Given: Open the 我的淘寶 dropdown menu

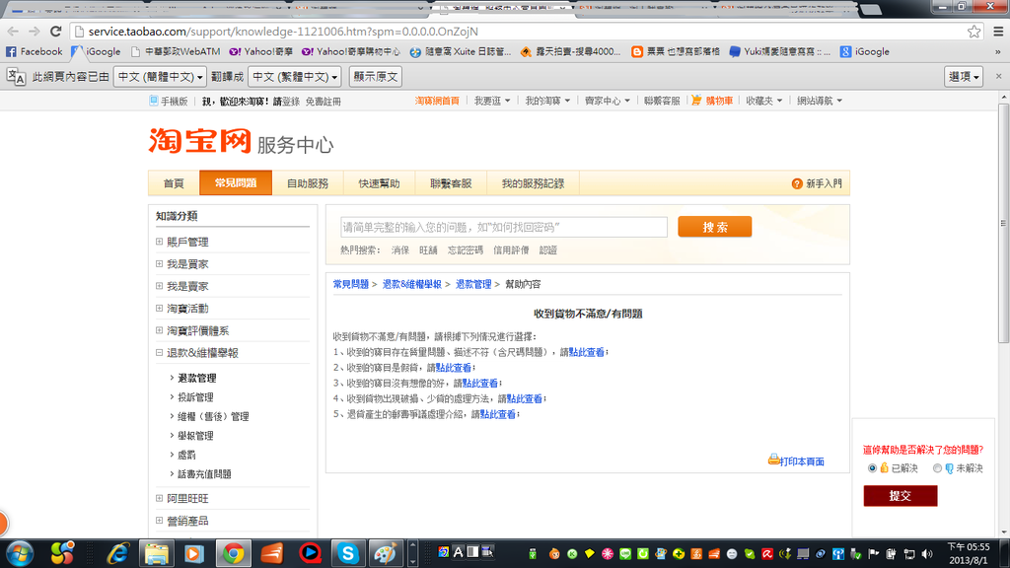Looking at the screenshot, I should [x=546, y=101].
